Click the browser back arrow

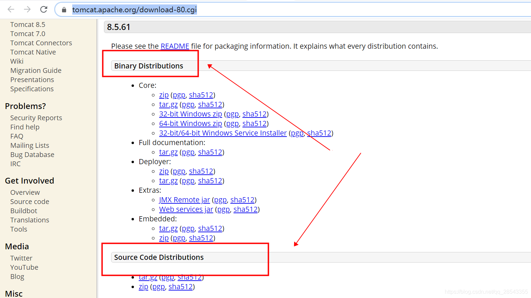coord(11,10)
